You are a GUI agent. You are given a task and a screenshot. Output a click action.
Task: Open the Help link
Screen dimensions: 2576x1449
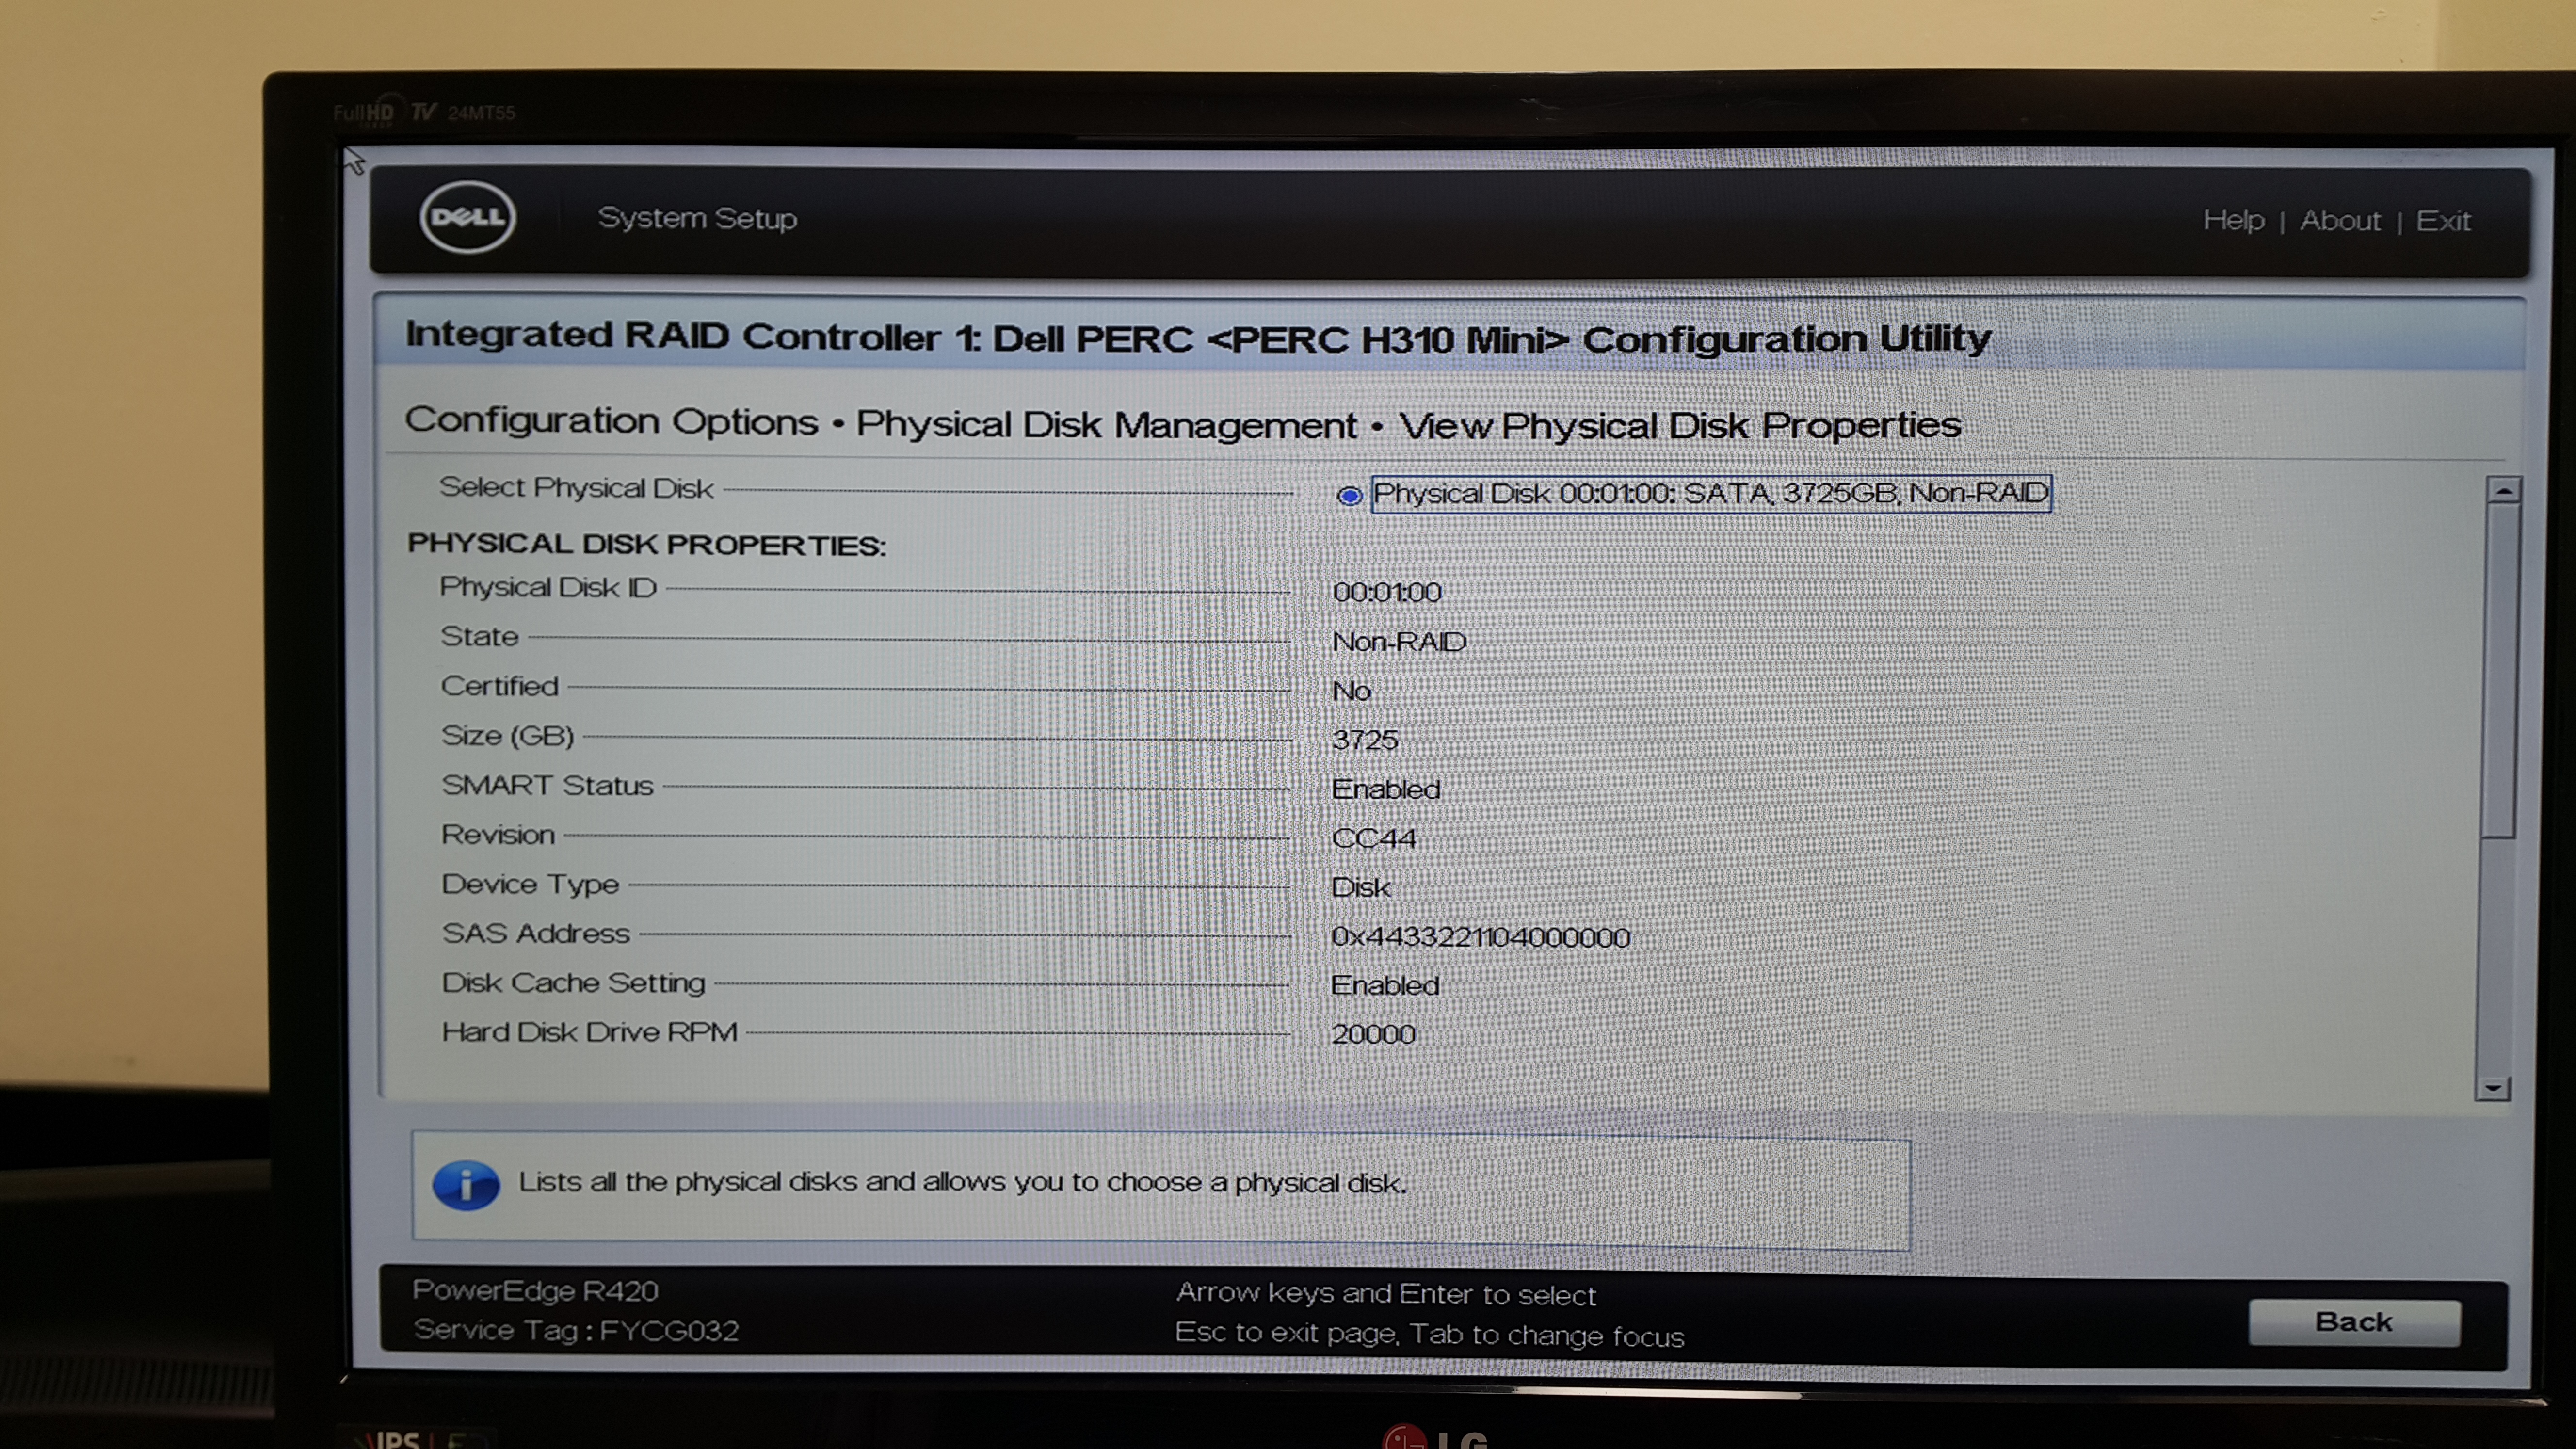[x=2233, y=220]
